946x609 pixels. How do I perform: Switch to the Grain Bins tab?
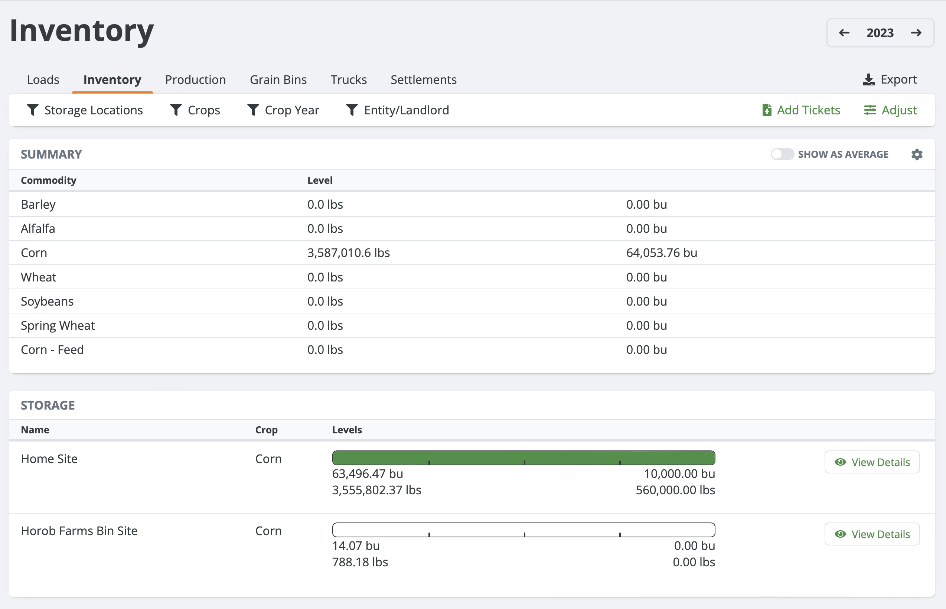click(x=278, y=80)
